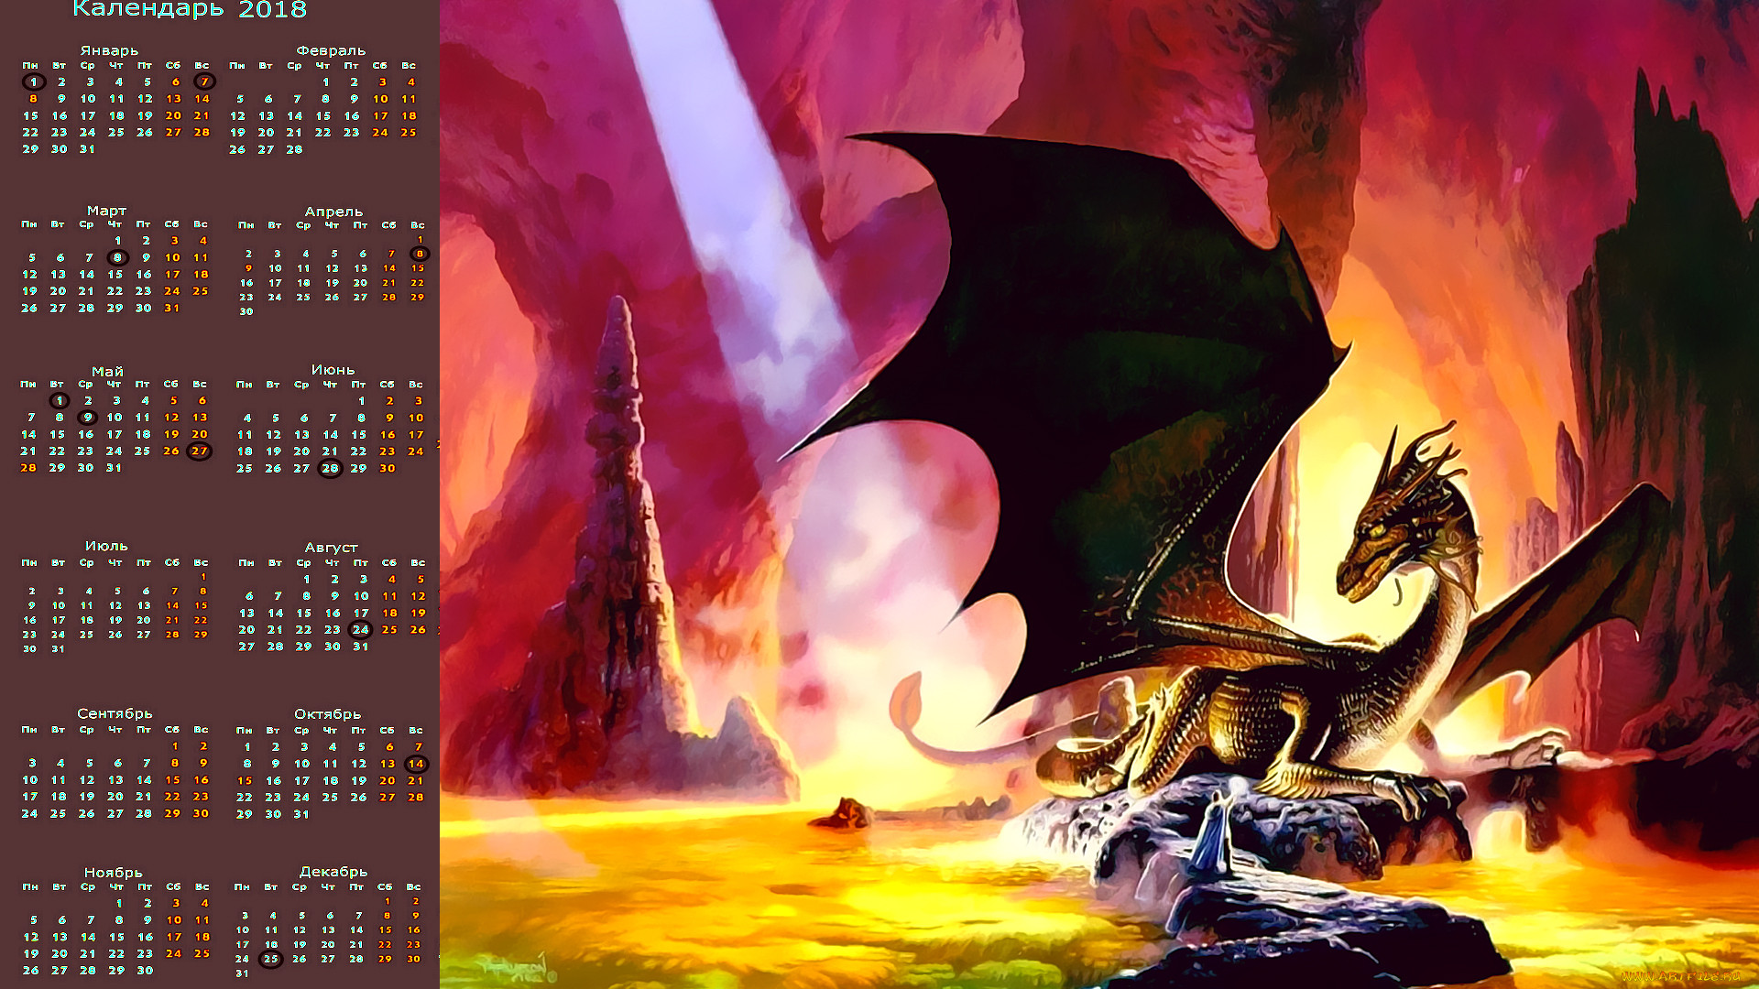Select the Июнь month heading

pos(333,370)
